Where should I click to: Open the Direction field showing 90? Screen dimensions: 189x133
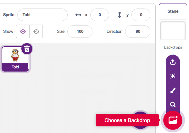(138, 32)
